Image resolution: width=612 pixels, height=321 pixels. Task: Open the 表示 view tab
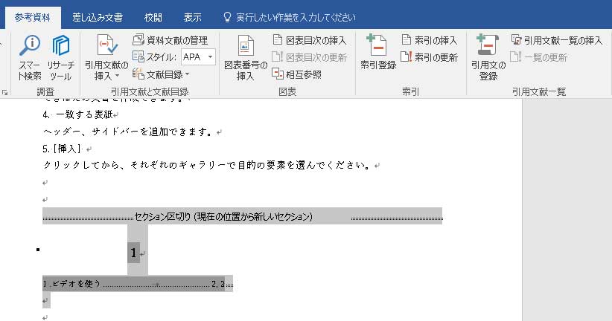(x=192, y=16)
